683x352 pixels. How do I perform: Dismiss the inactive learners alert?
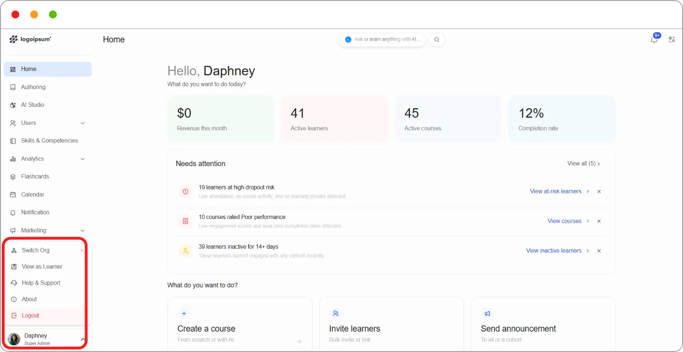click(599, 251)
